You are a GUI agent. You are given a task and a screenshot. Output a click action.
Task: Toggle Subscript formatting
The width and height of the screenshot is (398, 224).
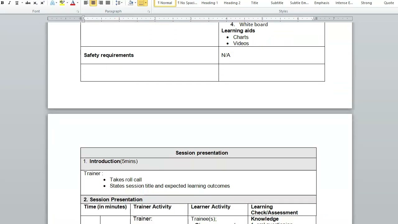click(35, 3)
